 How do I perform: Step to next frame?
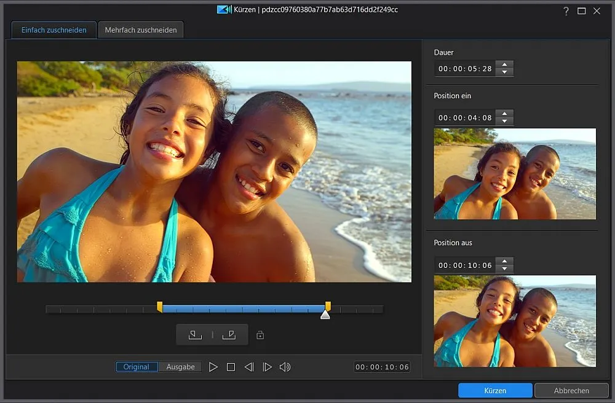tap(267, 367)
